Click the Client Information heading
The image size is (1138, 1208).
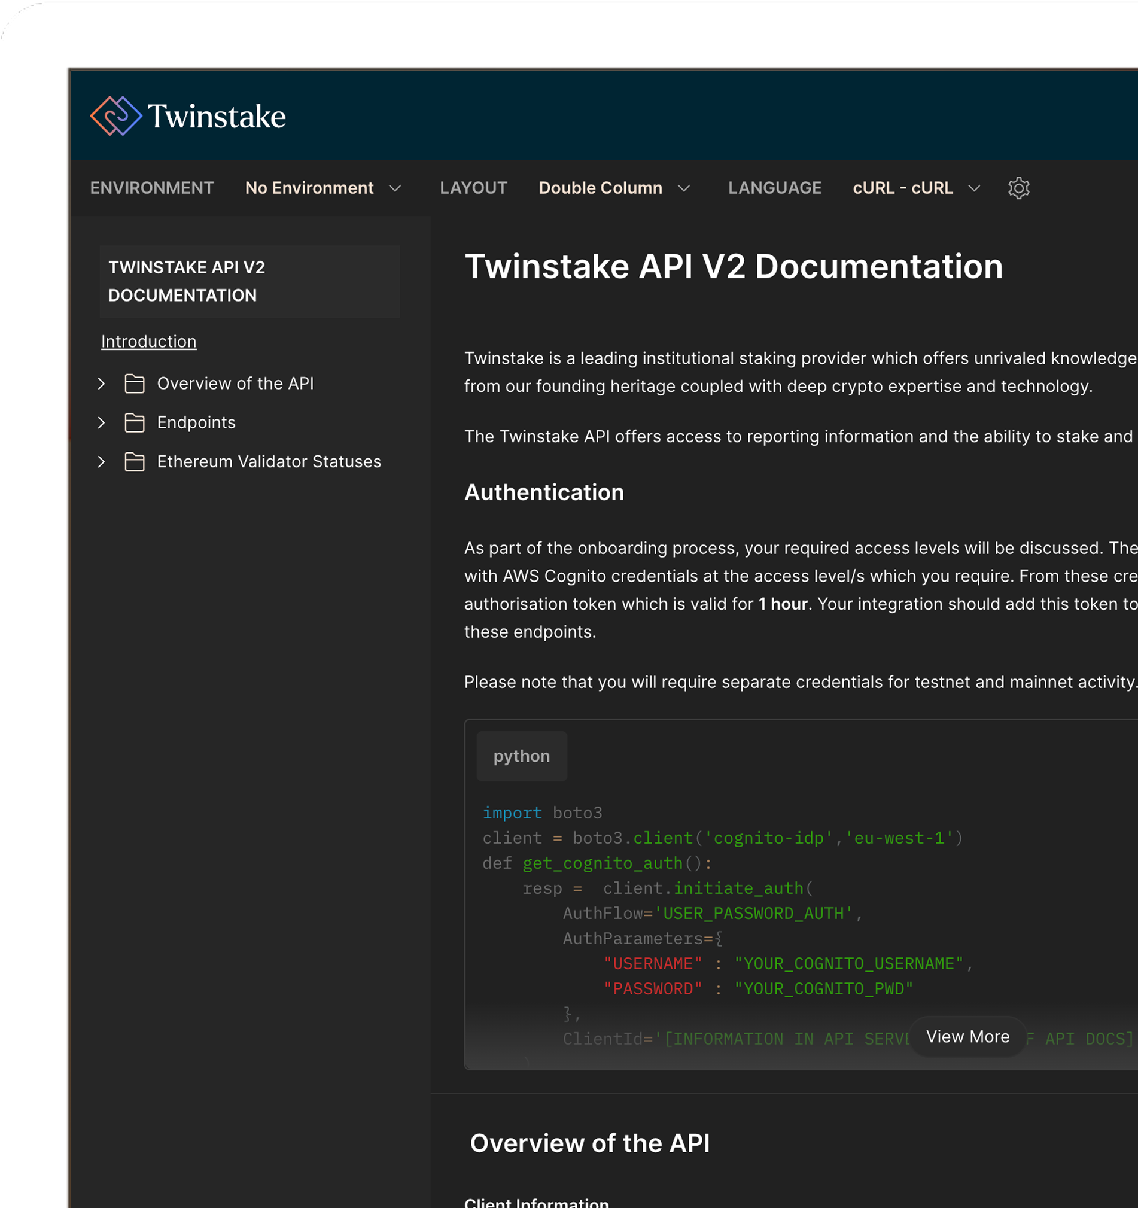pos(537,1203)
